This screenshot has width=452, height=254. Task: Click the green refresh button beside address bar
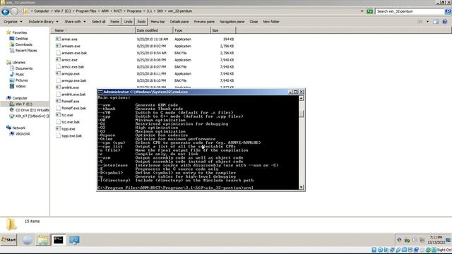(x=369, y=11)
